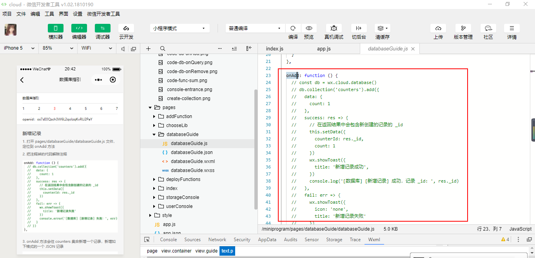Screen dimensions: 535x258
Task: Start 真机调试 remote device debugging
Action: point(334,28)
